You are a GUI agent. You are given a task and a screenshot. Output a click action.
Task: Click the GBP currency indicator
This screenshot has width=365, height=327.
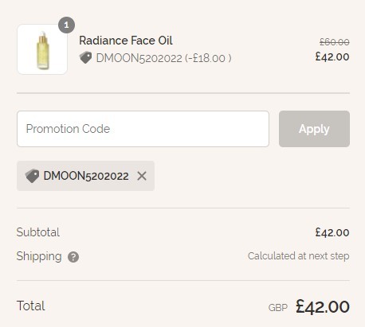pos(278,308)
